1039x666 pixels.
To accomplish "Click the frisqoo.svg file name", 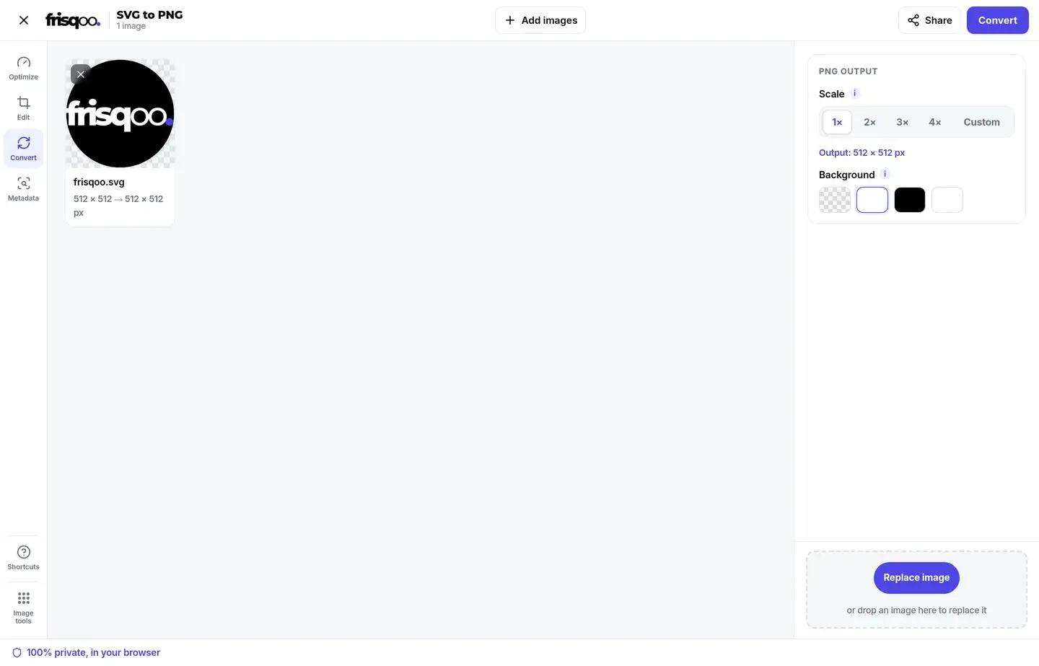I will coord(99,182).
